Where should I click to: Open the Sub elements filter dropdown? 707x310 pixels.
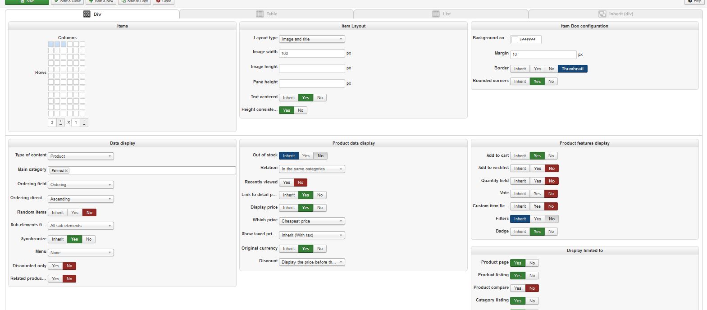point(81,226)
